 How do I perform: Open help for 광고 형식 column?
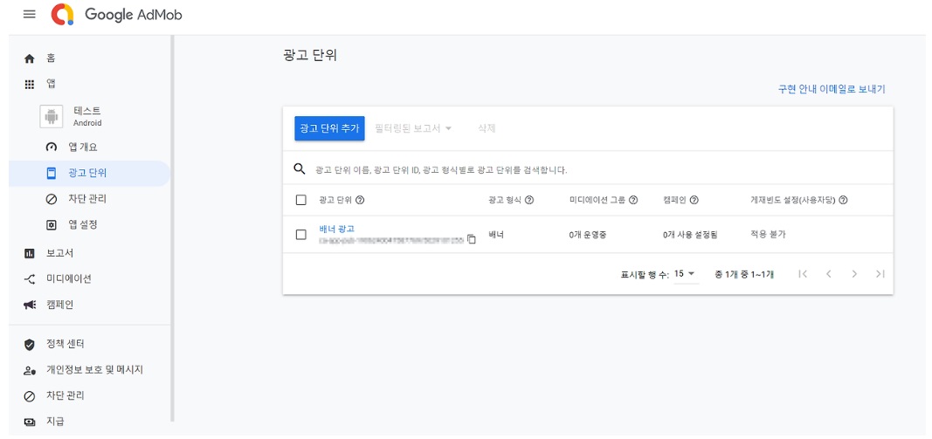[529, 200]
